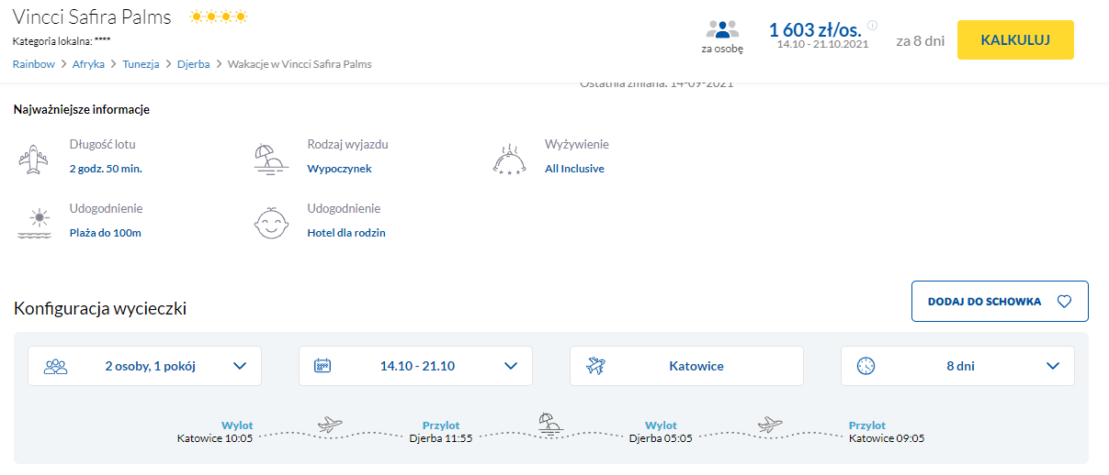Click the calendar icon in date selector

coord(323,366)
